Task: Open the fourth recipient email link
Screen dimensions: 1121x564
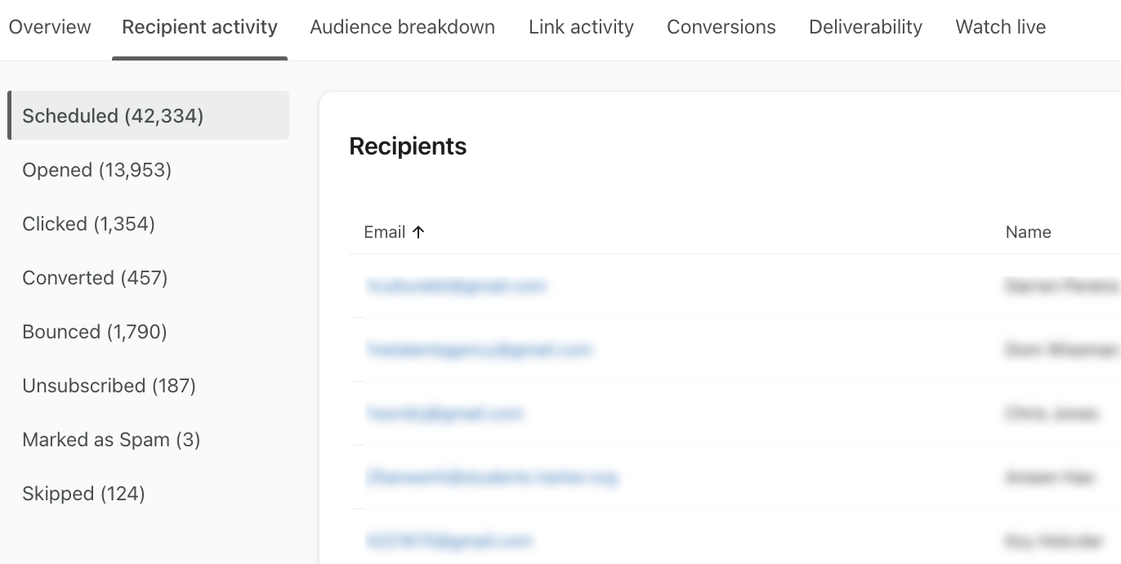Action: (x=491, y=477)
